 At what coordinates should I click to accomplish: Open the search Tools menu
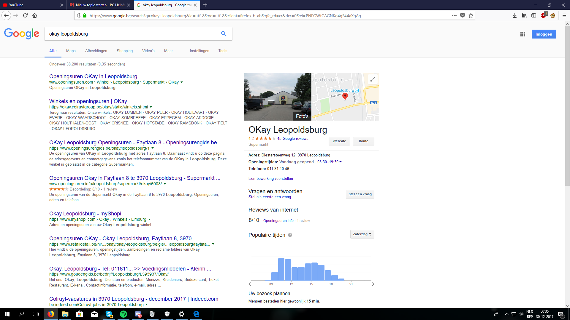[223, 51]
